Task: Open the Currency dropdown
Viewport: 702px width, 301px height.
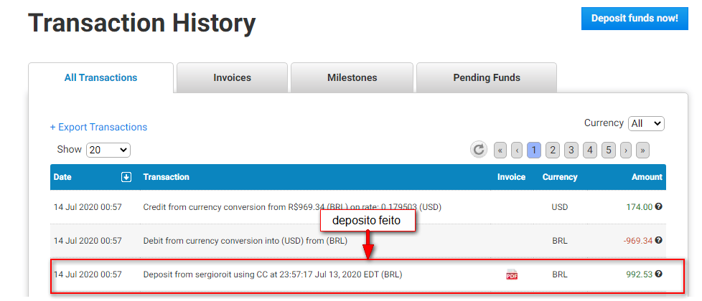Action: point(646,123)
